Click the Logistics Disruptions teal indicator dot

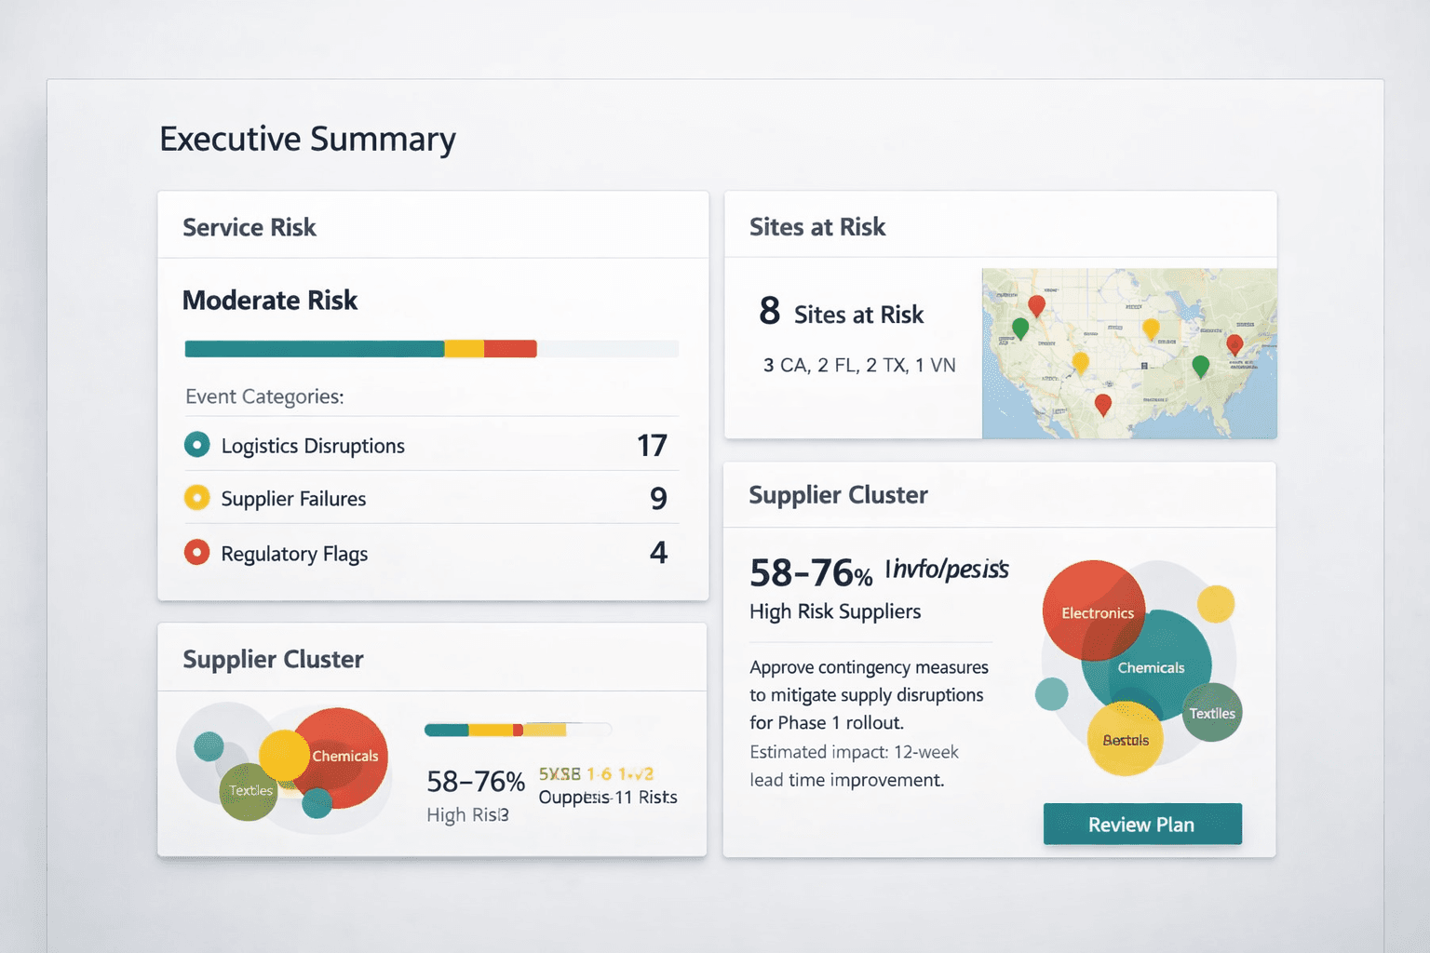pyautogui.click(x=196, y=444)
